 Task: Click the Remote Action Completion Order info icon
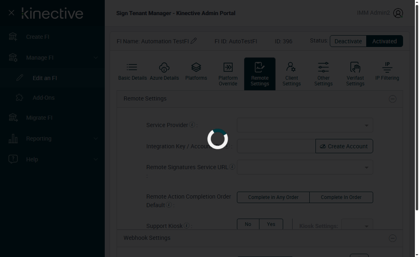pos(169,205)
